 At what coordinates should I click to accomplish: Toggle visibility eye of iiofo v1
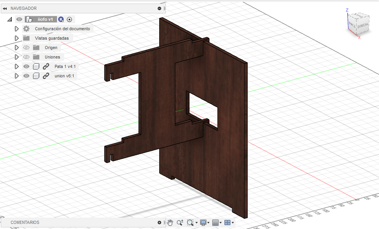(19, 19)
